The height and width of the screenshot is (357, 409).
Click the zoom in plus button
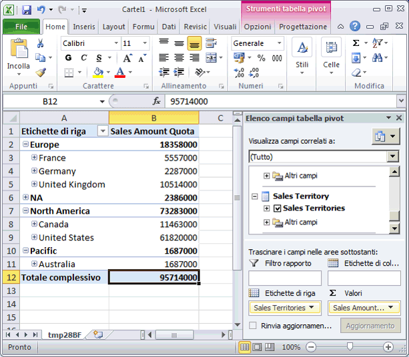pyautogui.click(x=388, y=347)
